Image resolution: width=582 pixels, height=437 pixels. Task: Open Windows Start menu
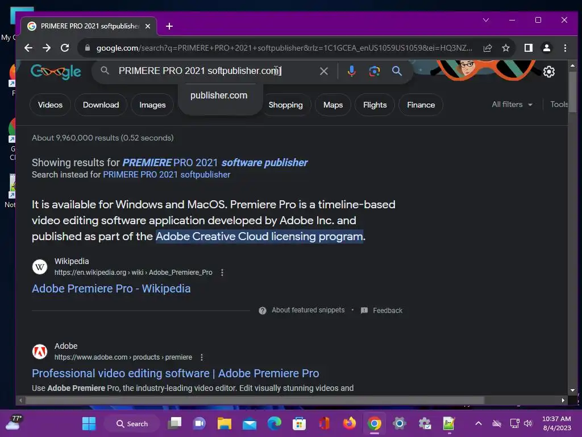tap(89, 423)
